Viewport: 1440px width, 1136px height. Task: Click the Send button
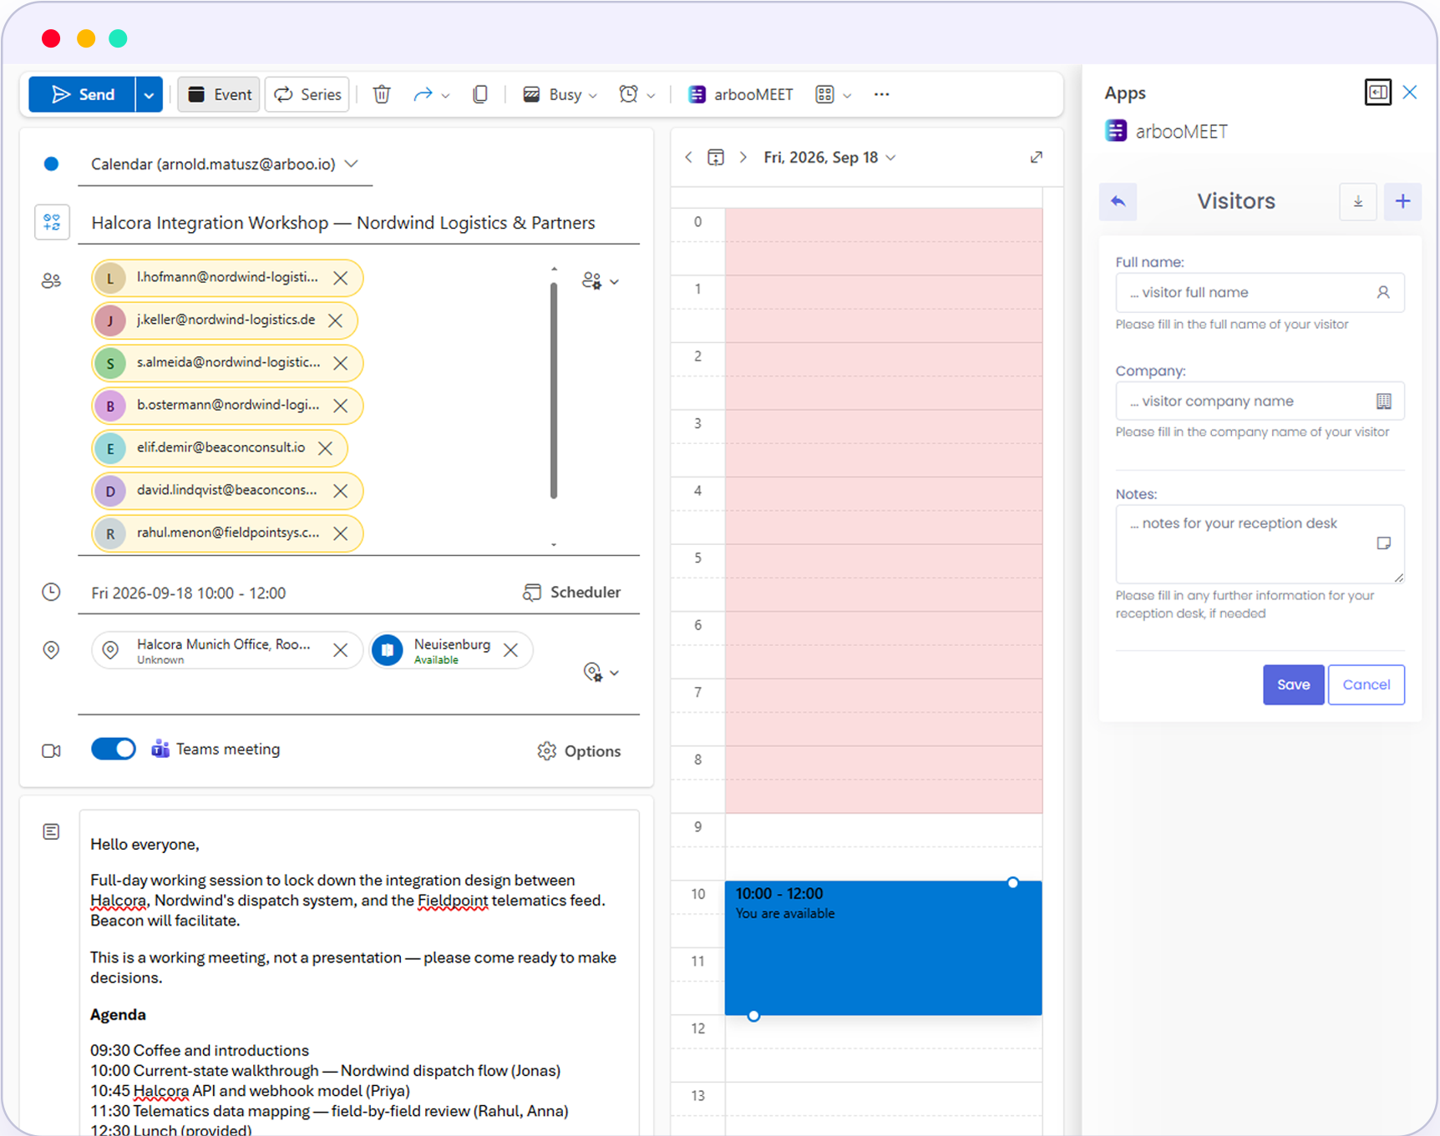coord(82,94)
